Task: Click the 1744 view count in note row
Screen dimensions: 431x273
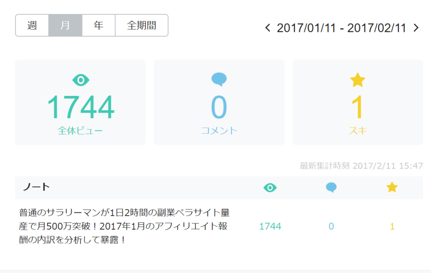Action: [270, 226]
